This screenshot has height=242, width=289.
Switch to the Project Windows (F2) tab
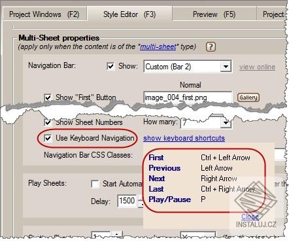point(44,14)
